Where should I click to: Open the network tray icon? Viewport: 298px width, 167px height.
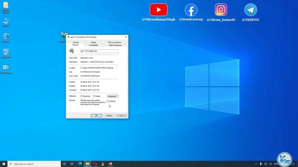coord(266,164)
